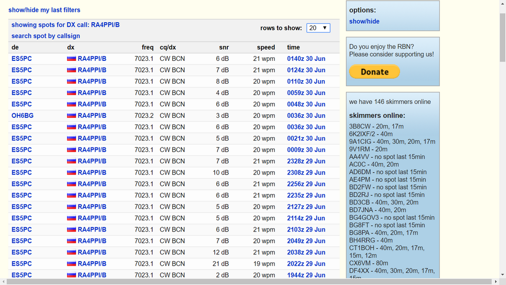Open the rows to show dropdown

(318, 28)
